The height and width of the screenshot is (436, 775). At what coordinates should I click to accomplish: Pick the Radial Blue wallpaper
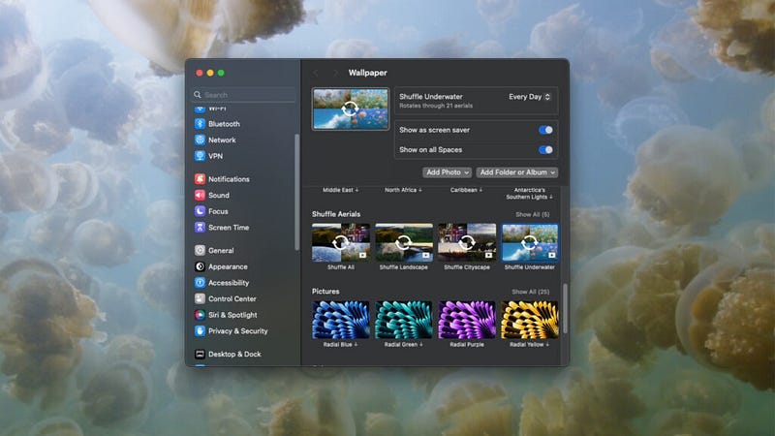(x=341, y=320)
